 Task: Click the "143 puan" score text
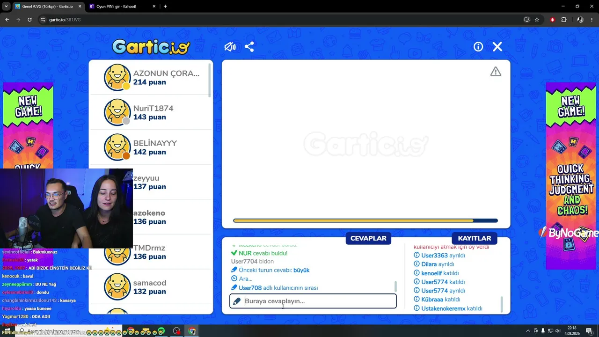[149, 117]
